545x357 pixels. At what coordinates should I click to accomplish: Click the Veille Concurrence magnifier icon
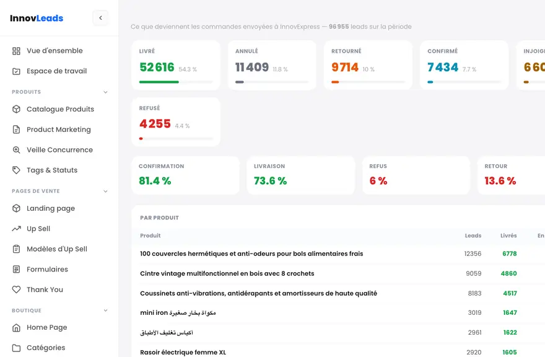click(x=16, y=150)
